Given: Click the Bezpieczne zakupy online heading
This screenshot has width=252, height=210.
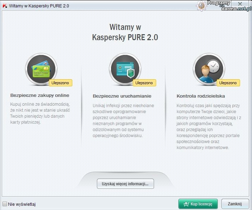Looking at the screenshot, I should pyautogui.click(x=40, y=95).
